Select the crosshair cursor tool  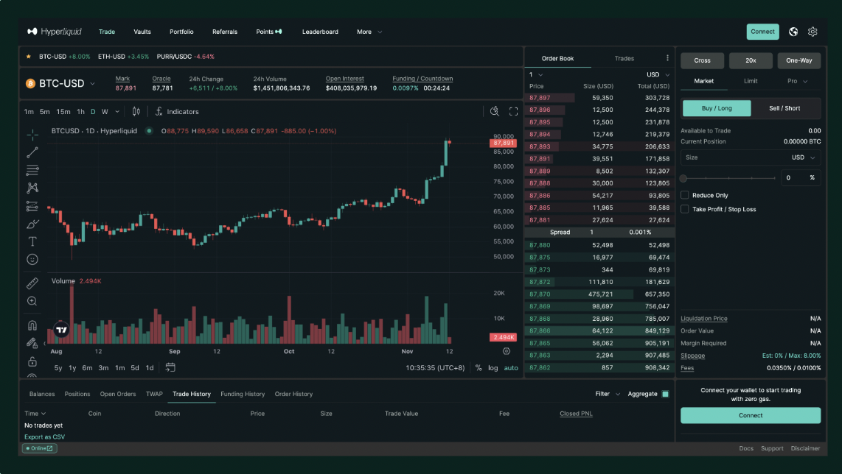point(32,135)
